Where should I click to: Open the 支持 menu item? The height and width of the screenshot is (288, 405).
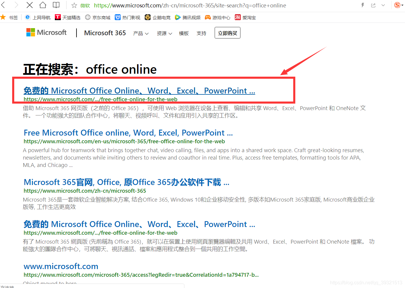click(x=201, y=33)
